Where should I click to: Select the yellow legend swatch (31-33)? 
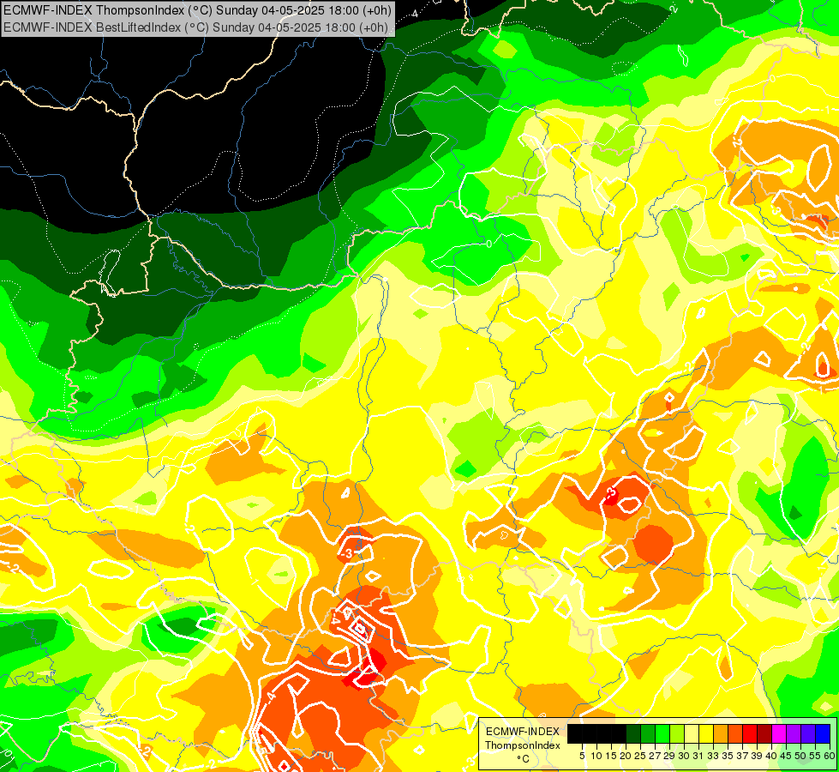706,733
